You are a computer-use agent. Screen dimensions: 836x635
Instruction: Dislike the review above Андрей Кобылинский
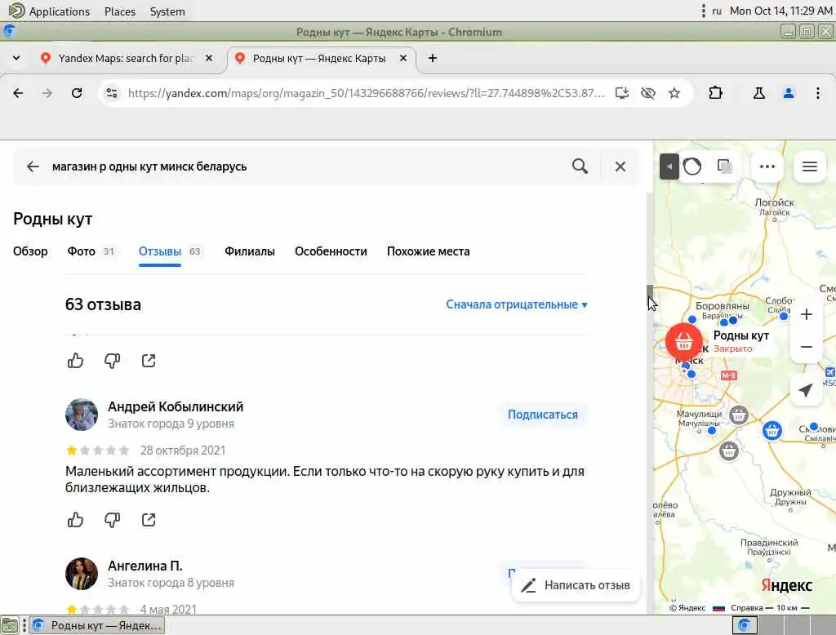pyautogui.click(x=112, y=361)
